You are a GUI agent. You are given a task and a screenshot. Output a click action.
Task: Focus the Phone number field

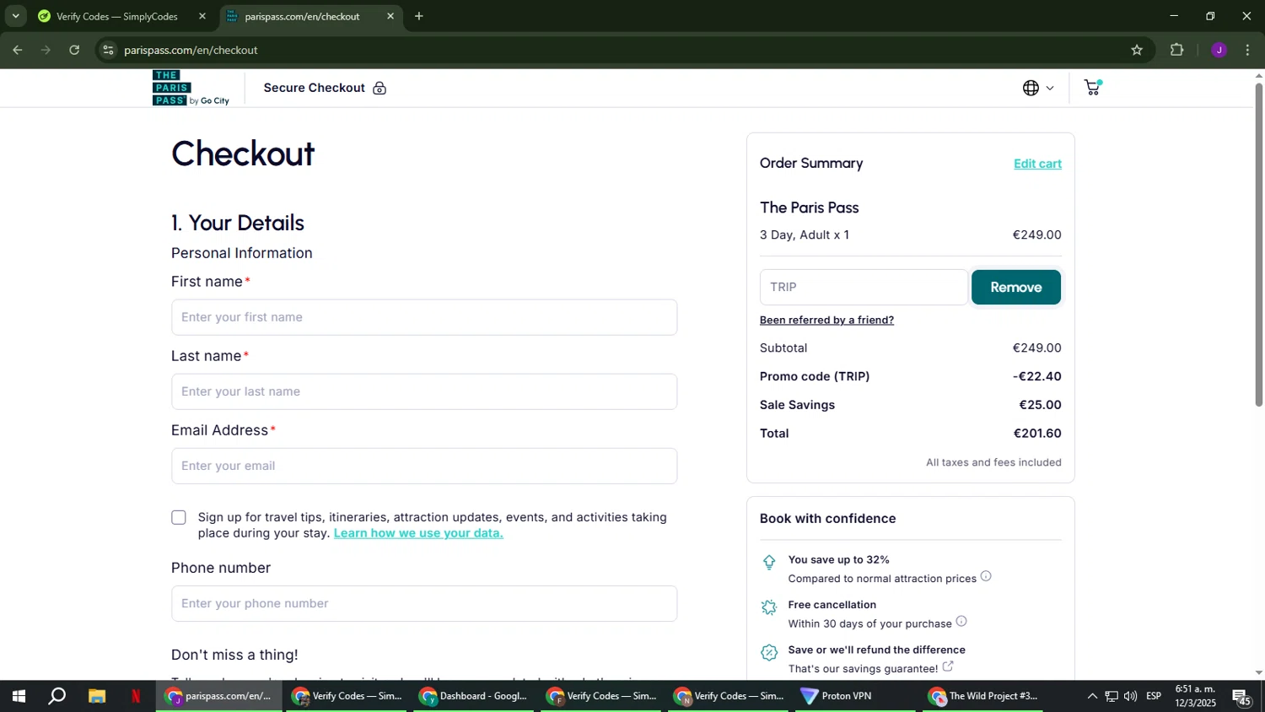(424, 603)
